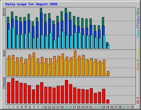141x110 pixels.
Task: Select the blue files bar for day 9
Action: [42, 24]
